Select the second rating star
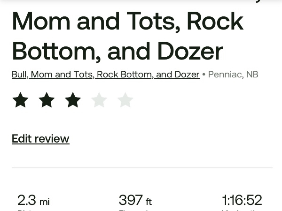282x211 pixels. click(x=47, y=100)
